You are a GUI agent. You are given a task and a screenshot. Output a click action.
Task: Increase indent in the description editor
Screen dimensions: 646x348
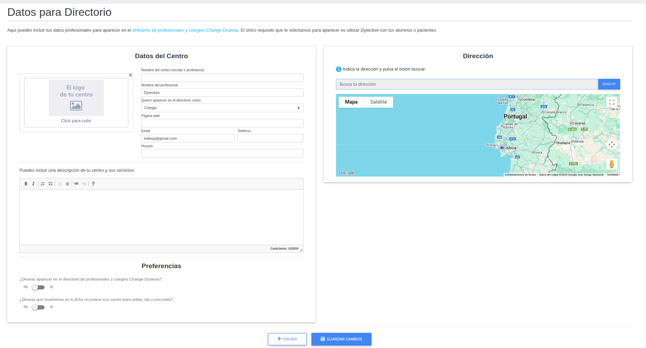[x=67, y=184]
